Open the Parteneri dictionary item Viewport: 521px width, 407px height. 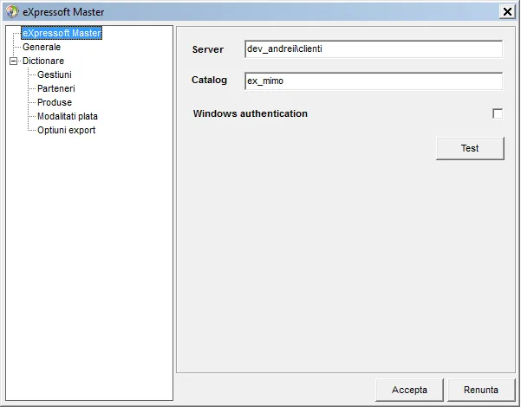click(56, 88)
